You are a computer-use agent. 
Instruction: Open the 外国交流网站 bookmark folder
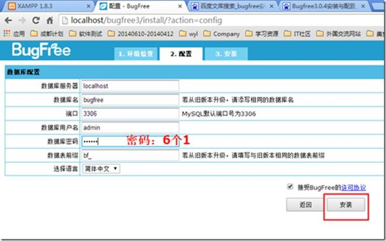pyautogui.click(x=338, y=34)
